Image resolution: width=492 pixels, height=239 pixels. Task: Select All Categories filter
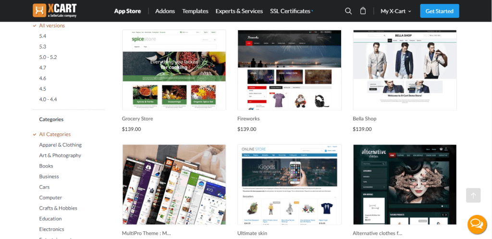pyautogui.click(x=55, y=134)
